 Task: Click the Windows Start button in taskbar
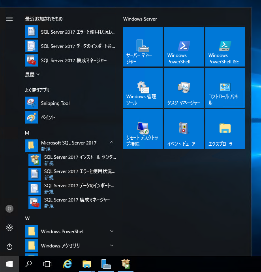pyautogui.click(x=9, y=264)
